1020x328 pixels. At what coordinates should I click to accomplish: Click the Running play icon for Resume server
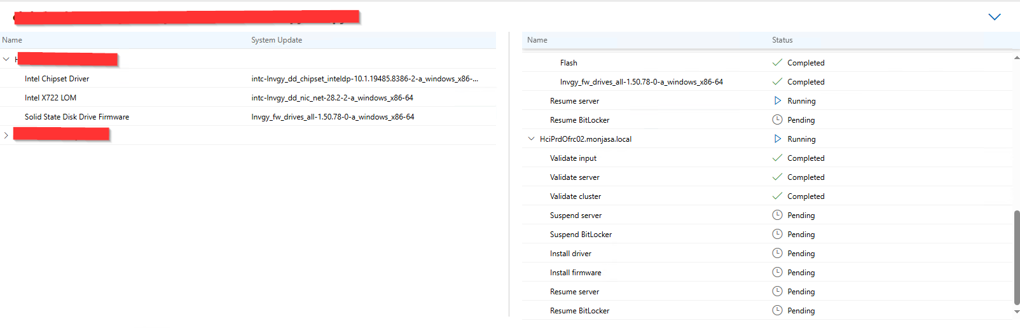pos(777,101)
